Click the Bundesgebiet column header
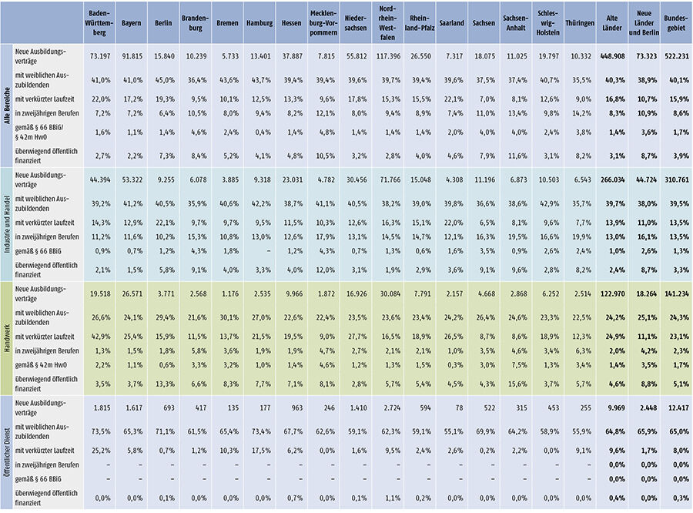The height and width of the screenshot is (513, 693). (x=673, y=23)
